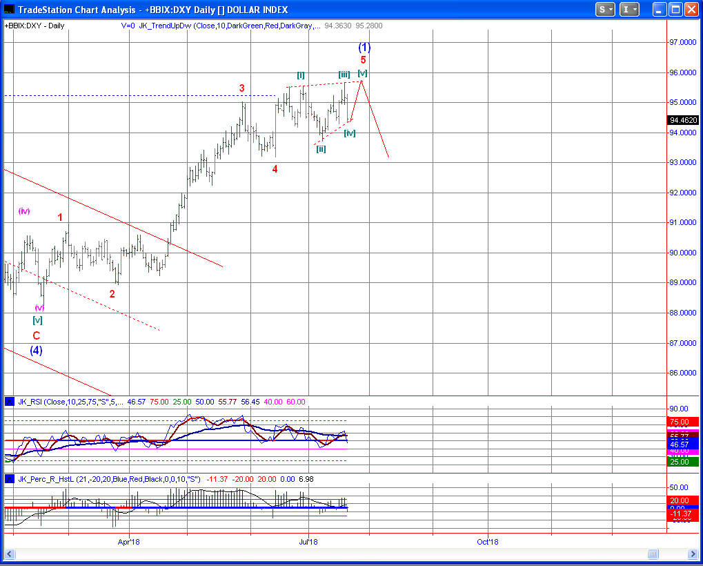
Task: Click the alert 'A' icon beside JK_Perc_R_HstL
Action: pyautogui.click(x=10, y=479)
